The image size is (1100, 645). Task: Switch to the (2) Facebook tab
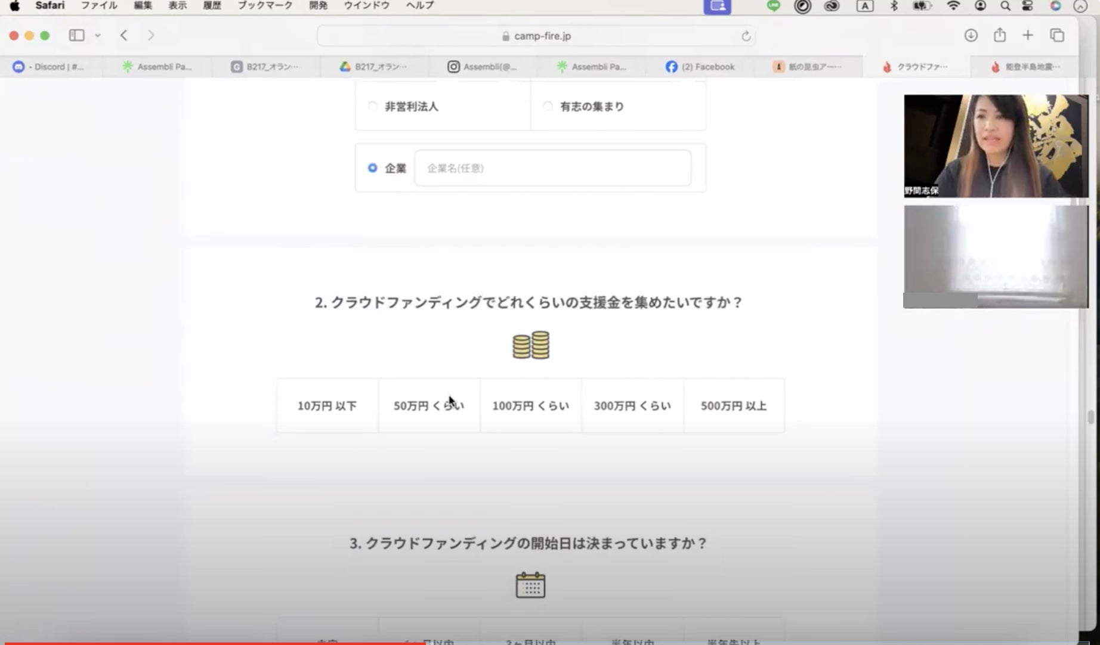point(700,67)
